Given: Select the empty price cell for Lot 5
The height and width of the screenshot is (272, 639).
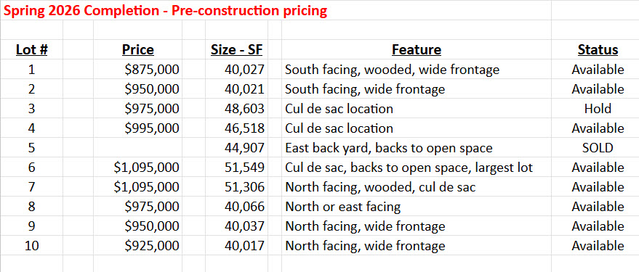Looking at the screenshot, I should click(137, 148).
